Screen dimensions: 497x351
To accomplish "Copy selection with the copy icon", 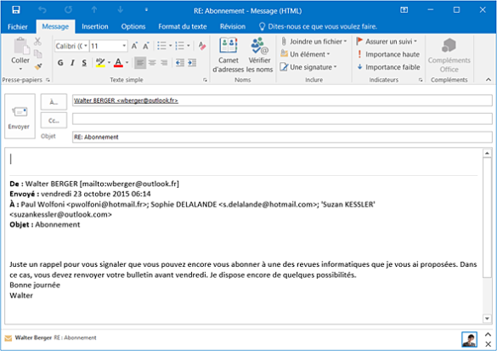I will (37, 54).
